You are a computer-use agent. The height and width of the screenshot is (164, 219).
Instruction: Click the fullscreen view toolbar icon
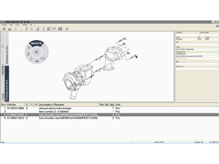60,28
